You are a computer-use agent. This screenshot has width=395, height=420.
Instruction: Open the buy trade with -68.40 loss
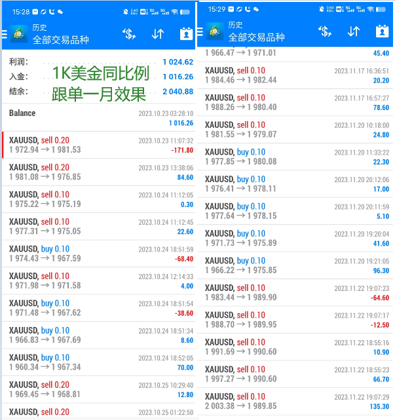[x=98, y=254]
